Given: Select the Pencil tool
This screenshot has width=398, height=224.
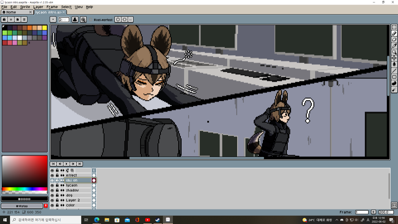Looking at the screenshot, I should click(x=394, y=33).
